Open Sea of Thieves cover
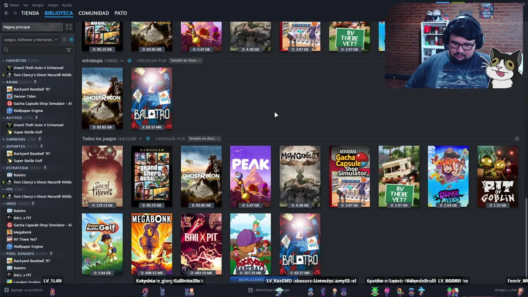This screenshot has width=528, height=297. (102, 176)
